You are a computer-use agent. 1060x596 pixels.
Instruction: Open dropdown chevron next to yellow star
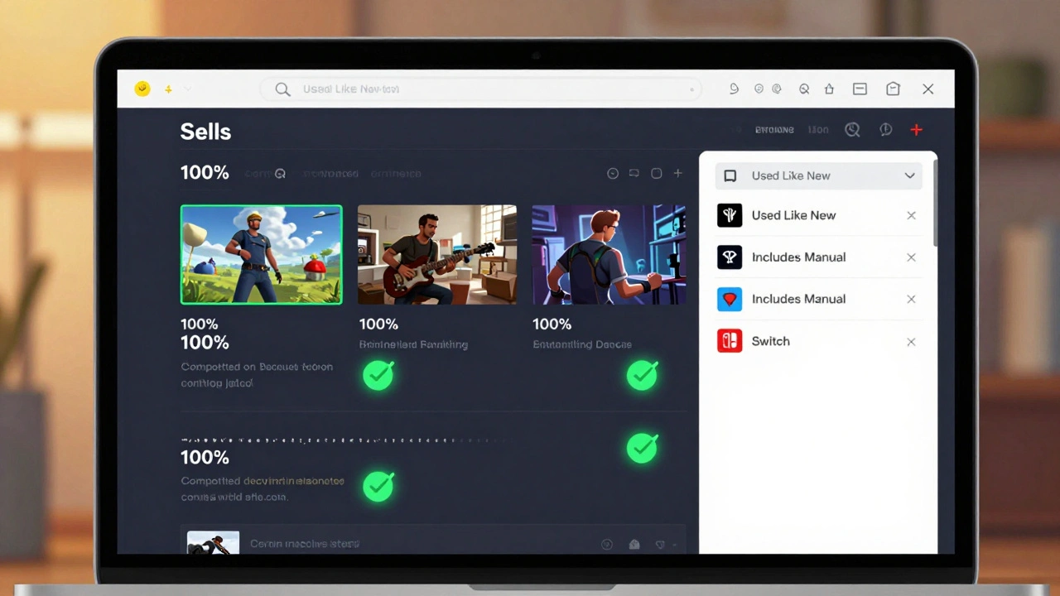coord(188,89)
